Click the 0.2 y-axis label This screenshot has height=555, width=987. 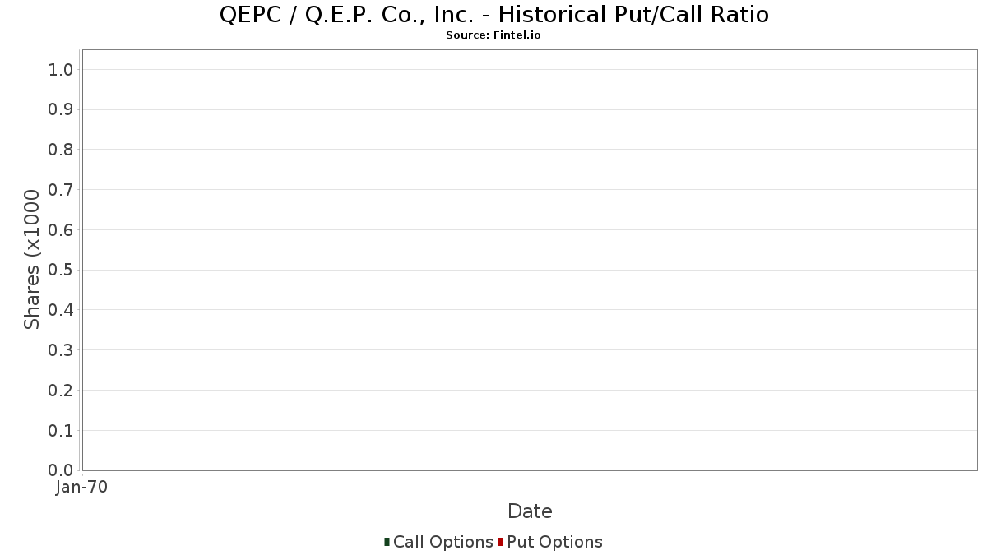tap(62, 391)
